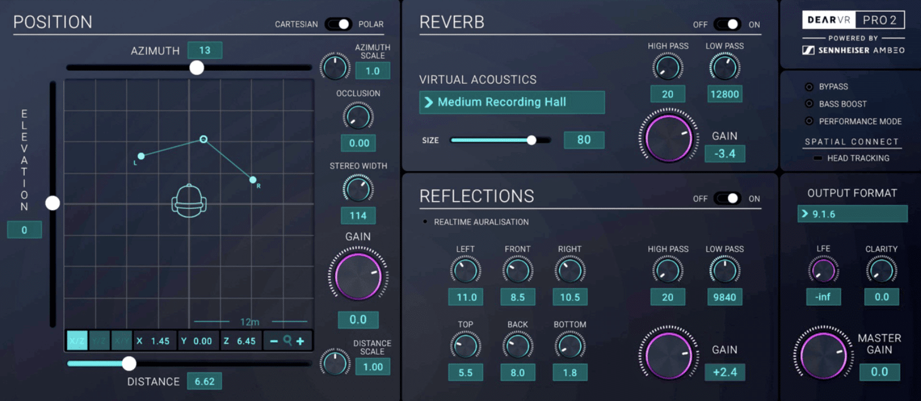
Task: Click the Master Gain knob
Action: click(x=823, y=355)
